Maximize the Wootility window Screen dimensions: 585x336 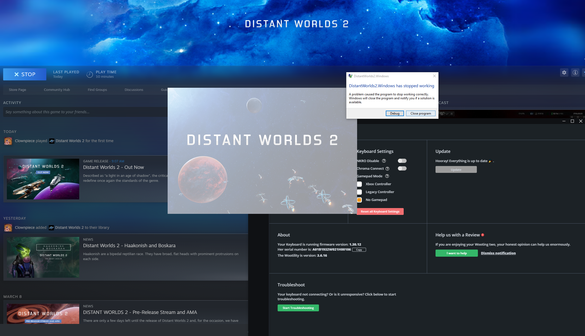572,121
